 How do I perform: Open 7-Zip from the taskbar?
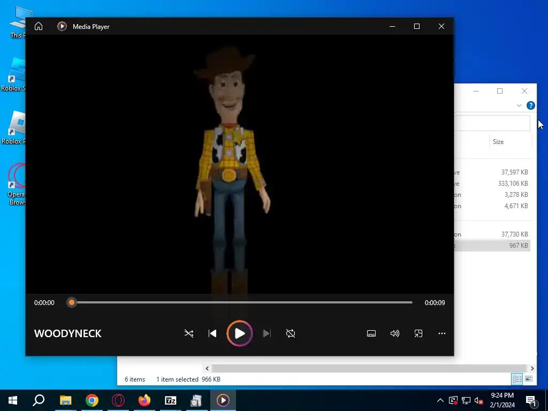click(x=171, y=400)
